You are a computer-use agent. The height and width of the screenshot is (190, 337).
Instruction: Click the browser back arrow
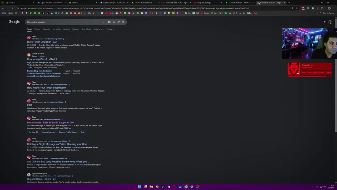(3, 8)
